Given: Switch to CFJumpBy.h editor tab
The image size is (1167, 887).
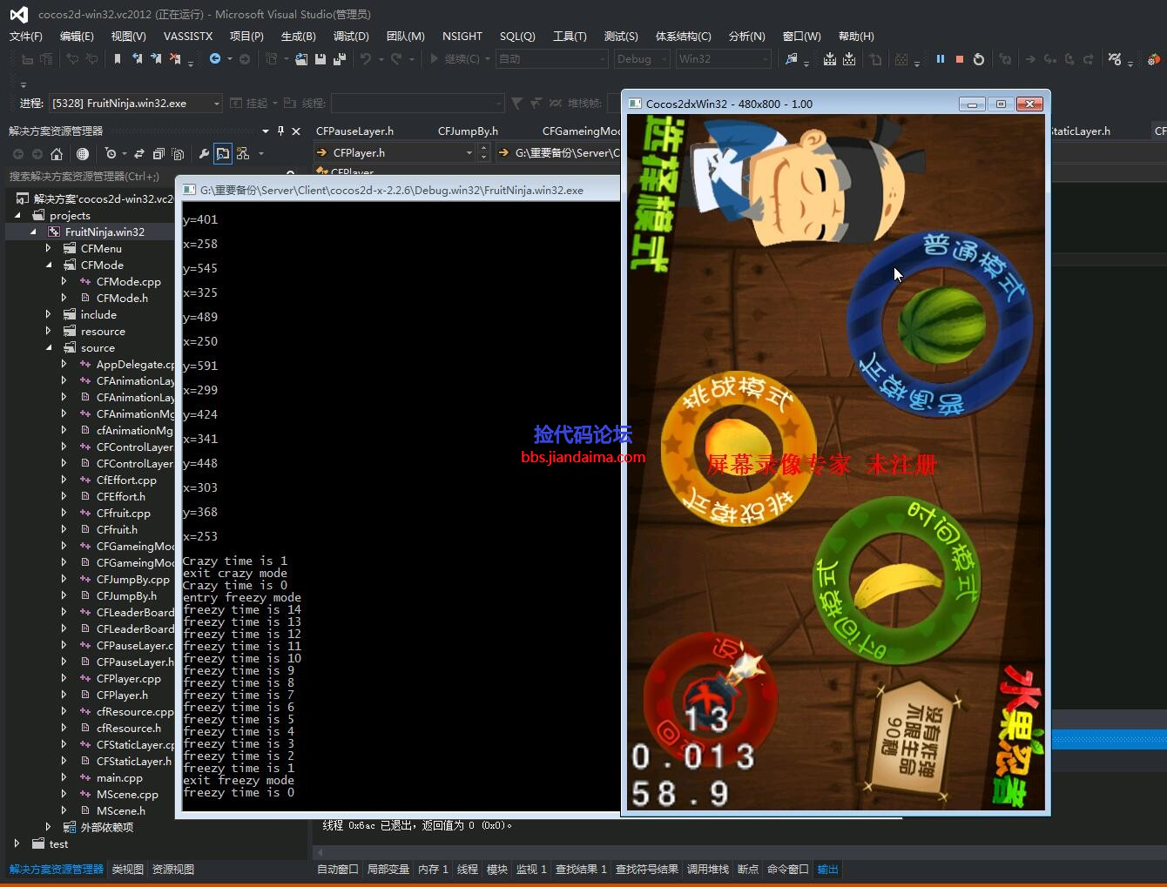Looking at the screenshot, I should coord(468,131).
